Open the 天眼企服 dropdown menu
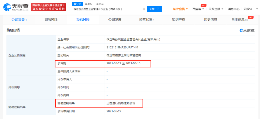Image resolution: width=260 pixels, height=119 pixels. [x=216, y=9]
